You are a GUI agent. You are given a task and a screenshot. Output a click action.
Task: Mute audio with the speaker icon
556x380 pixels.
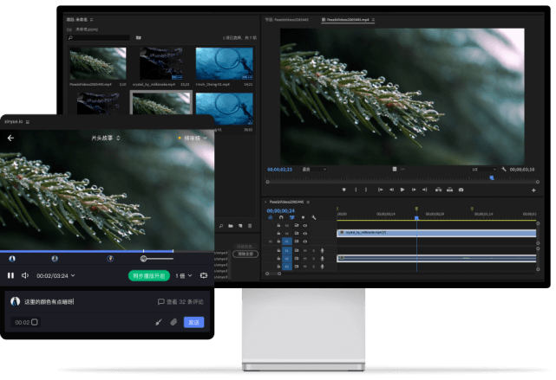click(23, 275)
